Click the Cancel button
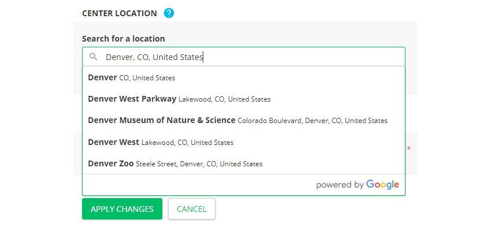This screenshot has height=231, width=491. [x=191, y=209]
